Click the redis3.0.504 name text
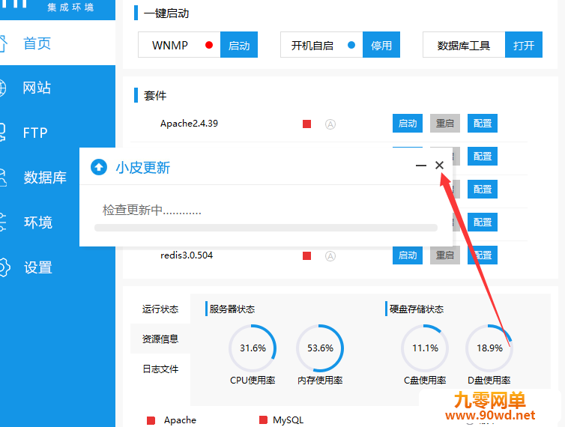Image resolution: width=565 pixels, height=427 pixels. click(187, 255)
